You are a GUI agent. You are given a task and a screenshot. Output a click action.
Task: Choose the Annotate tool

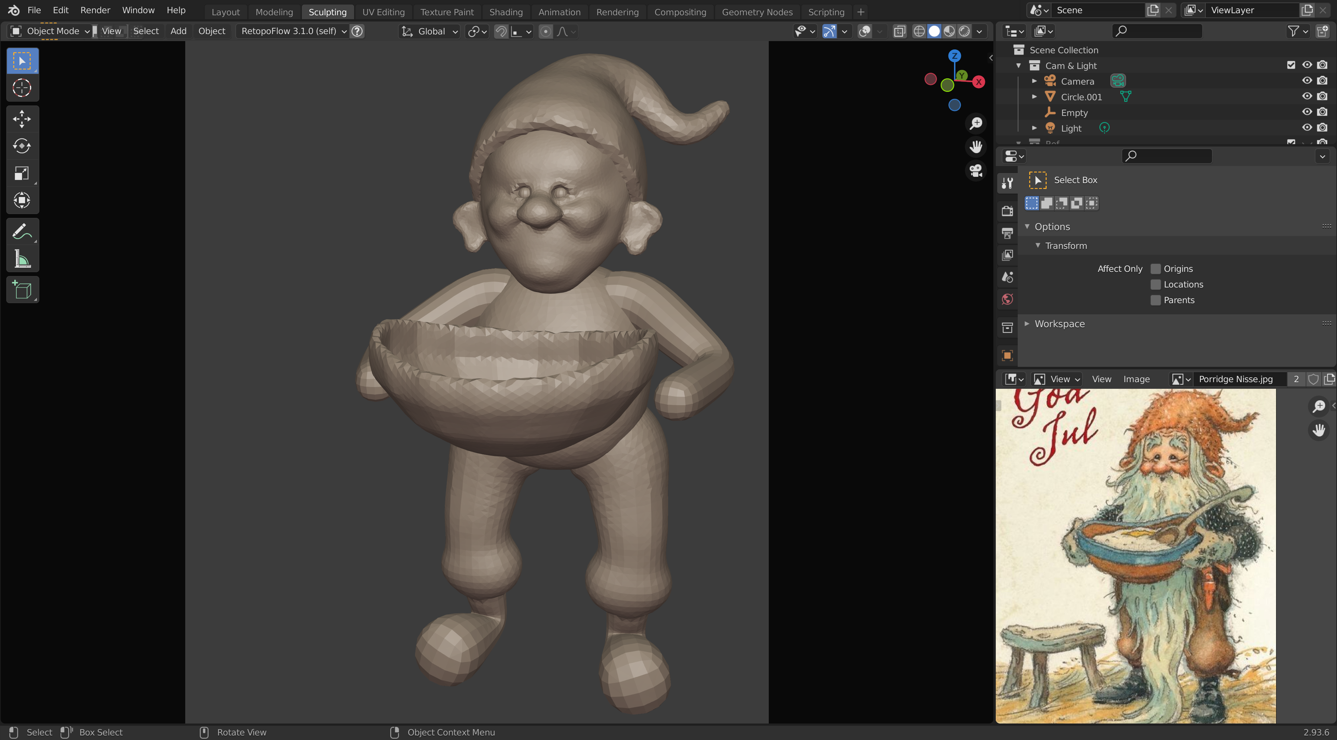point(22,231)
